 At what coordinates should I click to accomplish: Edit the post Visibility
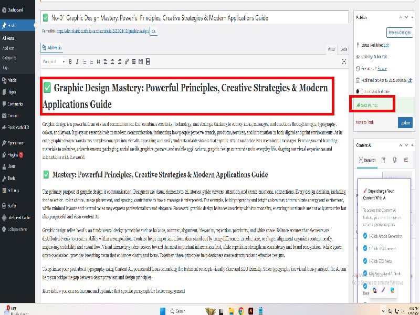tap(384, 57)
